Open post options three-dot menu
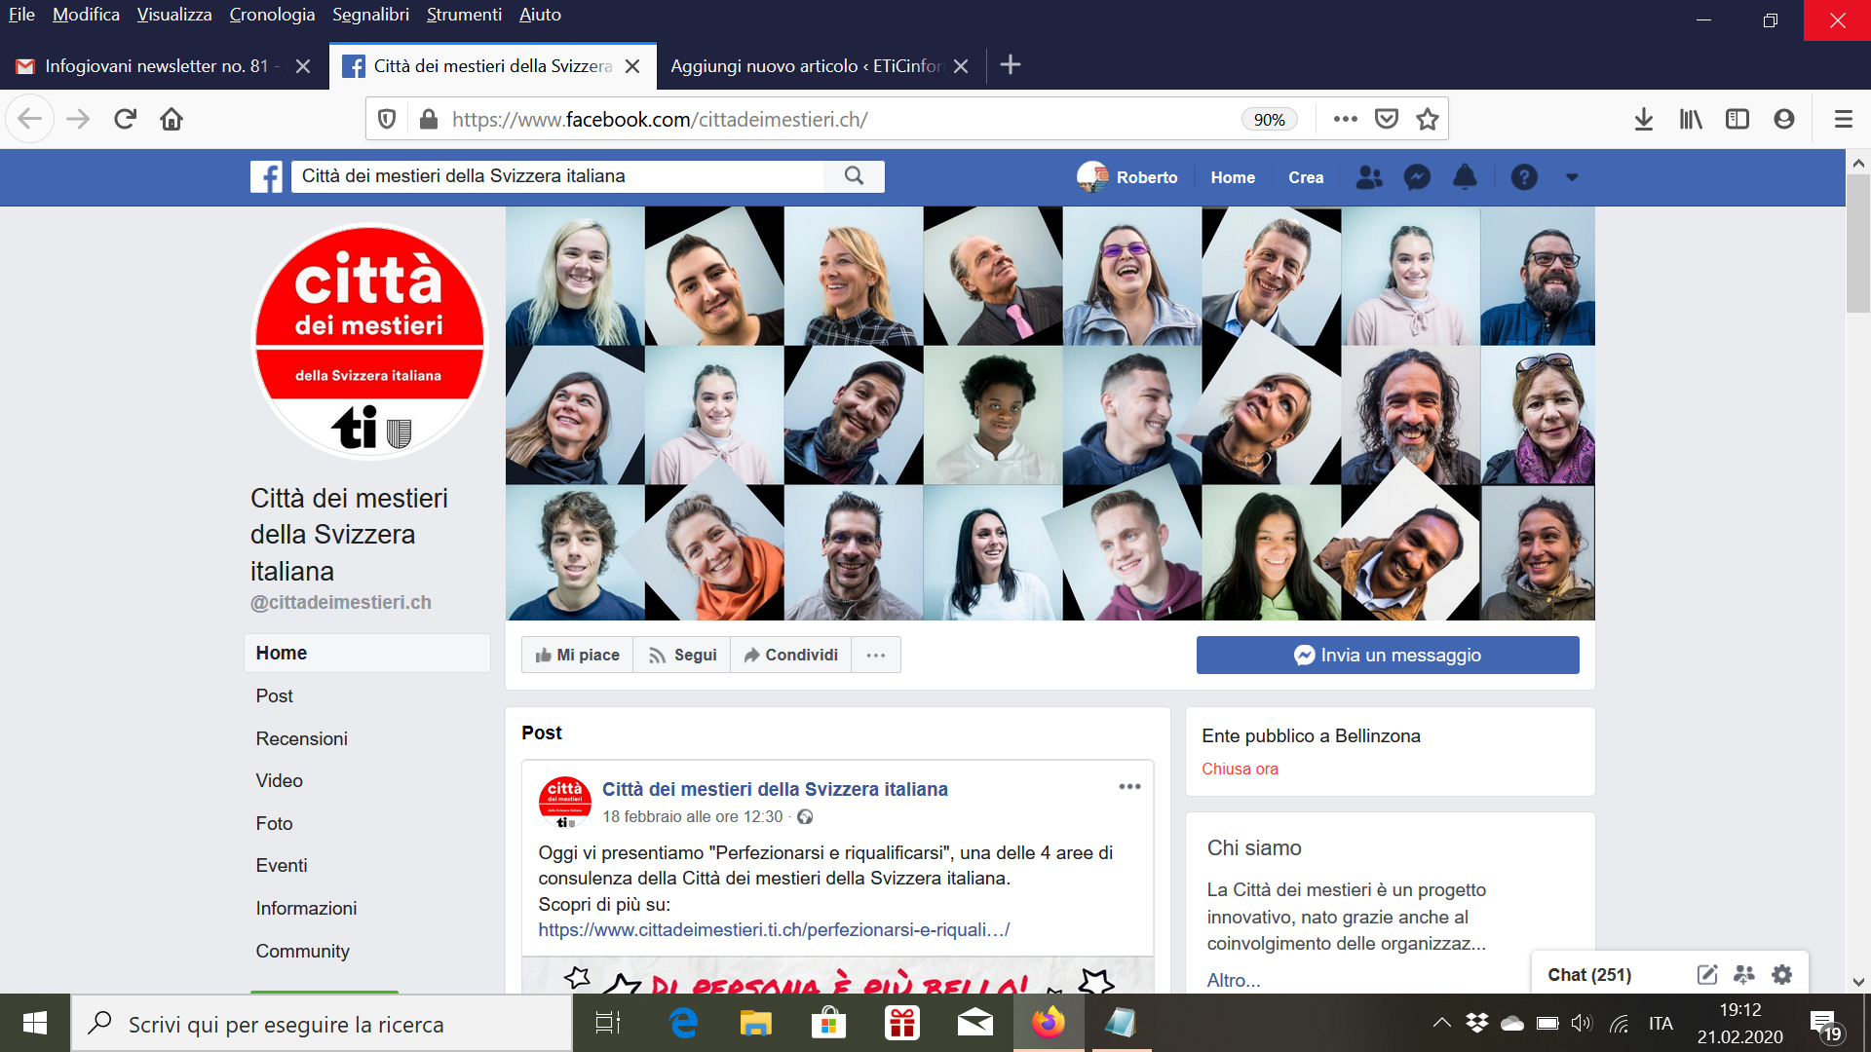1871x1052 pixels. [1129, 787]
